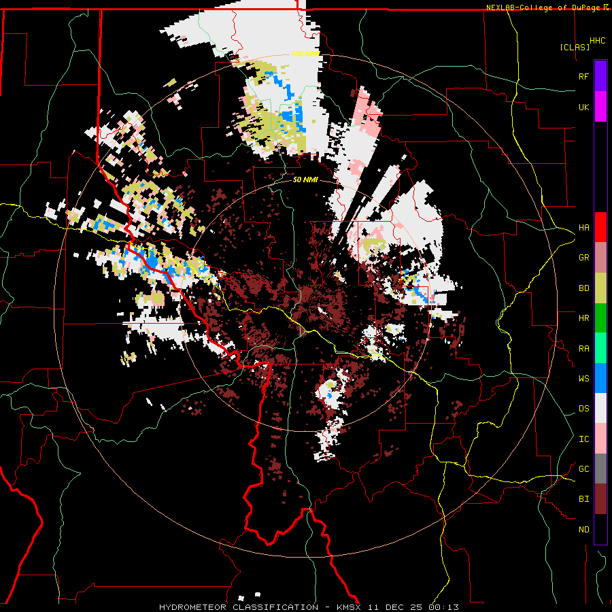Viewport: 612px width, 612px height.
Task: Click the UK magenta legend swatch
Action: tap(600, 107)
